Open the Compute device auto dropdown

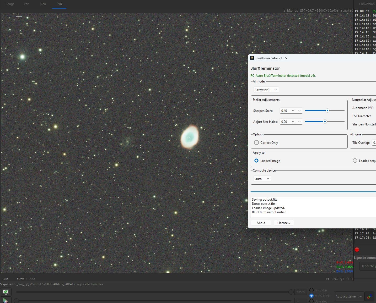point(262,179)
